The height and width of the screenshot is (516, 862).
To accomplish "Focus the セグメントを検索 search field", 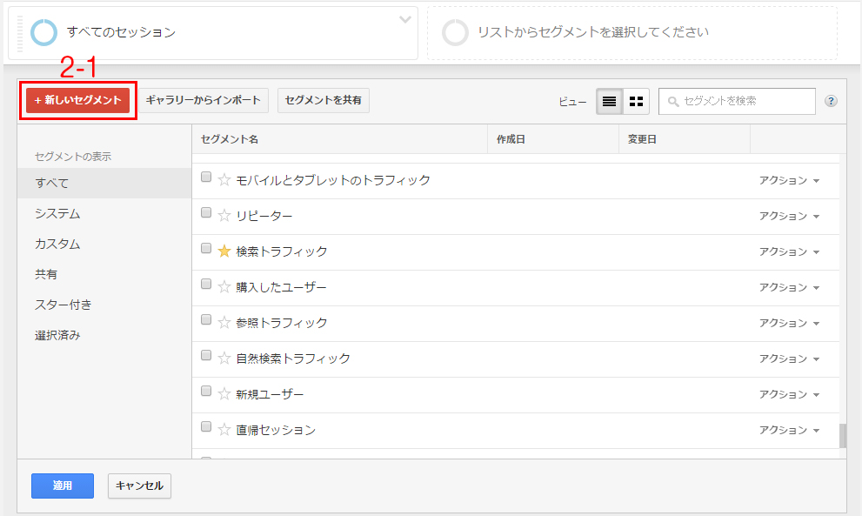I will (x=737, y=101).
